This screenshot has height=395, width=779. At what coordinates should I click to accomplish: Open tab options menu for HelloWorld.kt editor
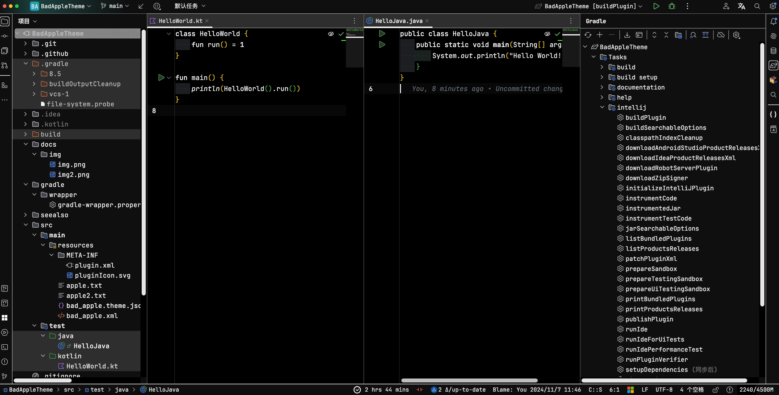pos(354,21)
